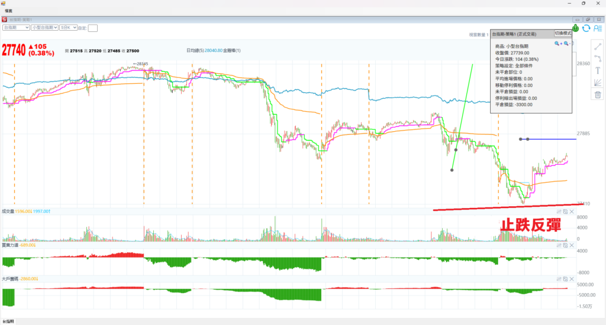Image resolution: width=606 pixels, height=325 pixels.
Task: Select the text annotation tool
Action: 598,71
